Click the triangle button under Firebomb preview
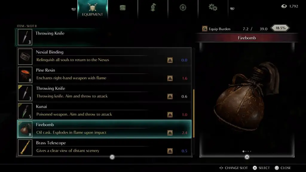This screenshot has height=172, width=306. [247, 157]
